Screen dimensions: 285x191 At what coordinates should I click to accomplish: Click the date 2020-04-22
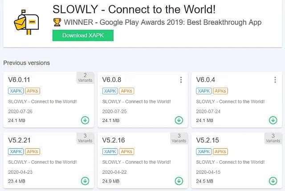pyautogui.click(x=114, y=172)
